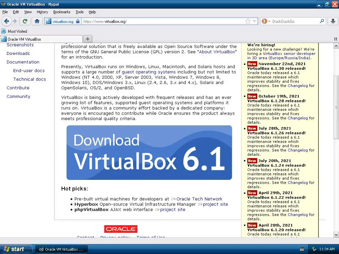339x254 pixels.
Task: Click the 11:34 AM taskbar clock
Action: coord(327,249)
